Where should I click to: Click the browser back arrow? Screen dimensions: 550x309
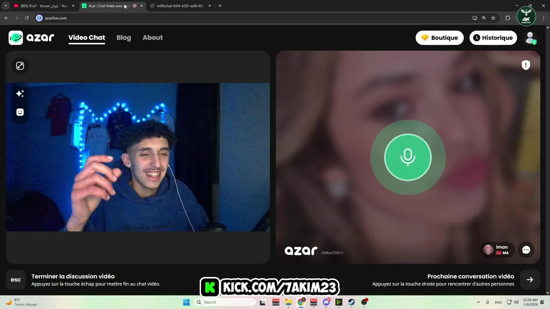[x=6, y=18]
